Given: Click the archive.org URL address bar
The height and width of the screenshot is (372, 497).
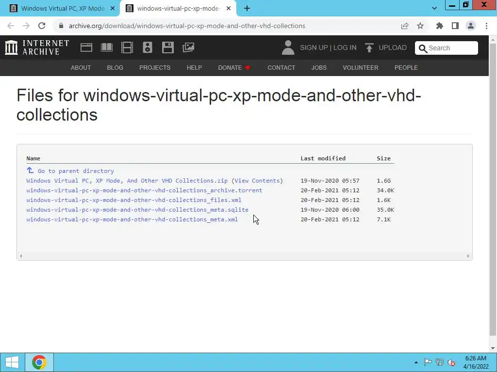Looking at the screenshot, I should pos(187,26).
